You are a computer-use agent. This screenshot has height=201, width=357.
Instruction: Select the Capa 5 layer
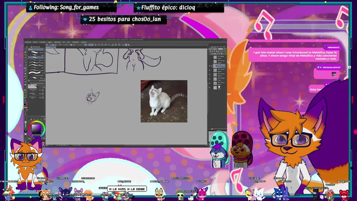click(x=219, y=57)
